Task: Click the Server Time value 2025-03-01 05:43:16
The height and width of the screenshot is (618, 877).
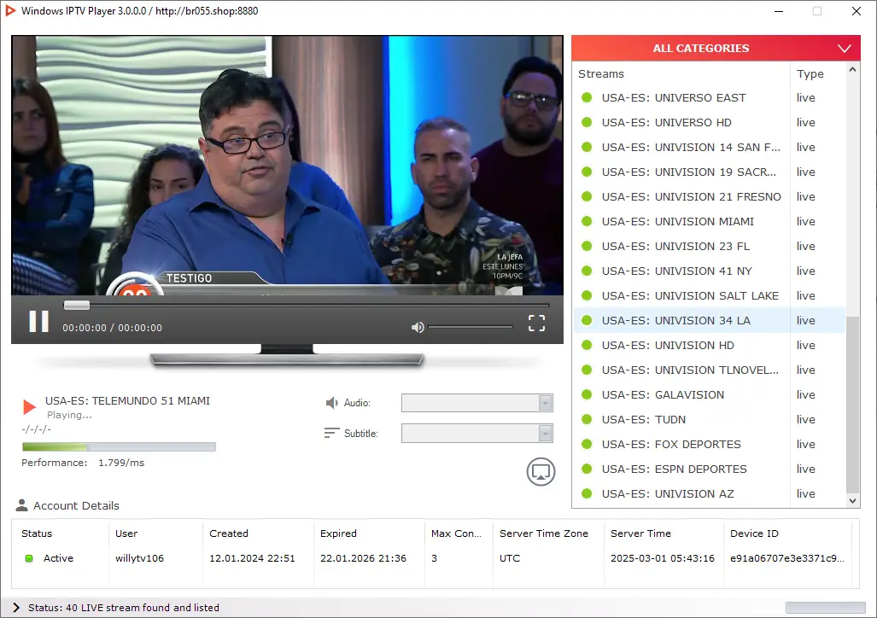Action: click(662, 558)
